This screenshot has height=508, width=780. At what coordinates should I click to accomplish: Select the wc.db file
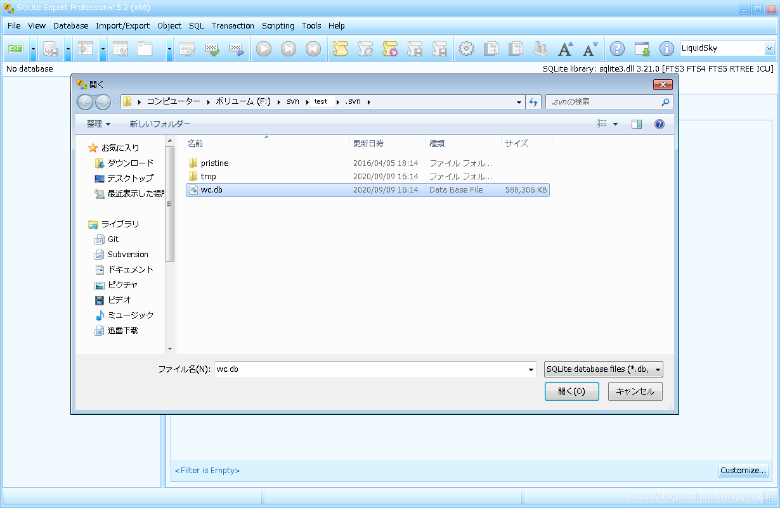(x=368, y=190)
